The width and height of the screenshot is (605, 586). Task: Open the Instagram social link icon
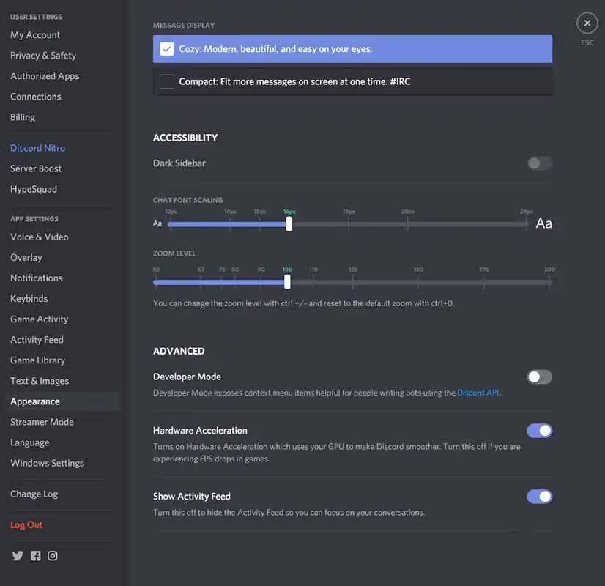[53, 555]
